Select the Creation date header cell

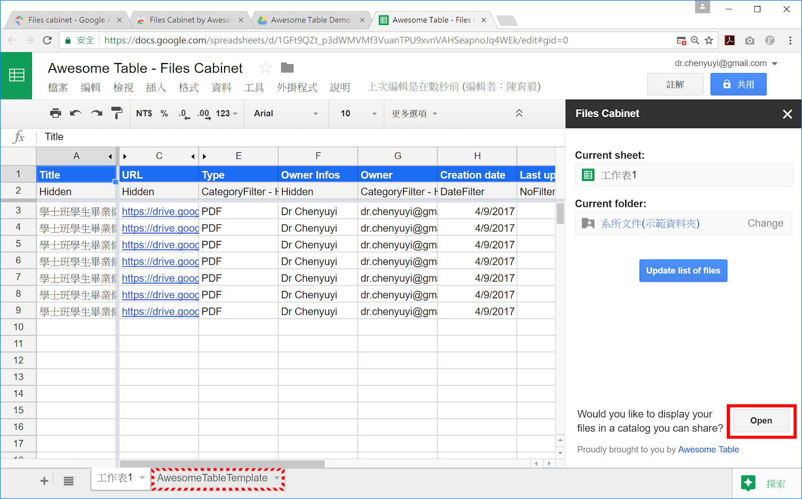(477, 175)
